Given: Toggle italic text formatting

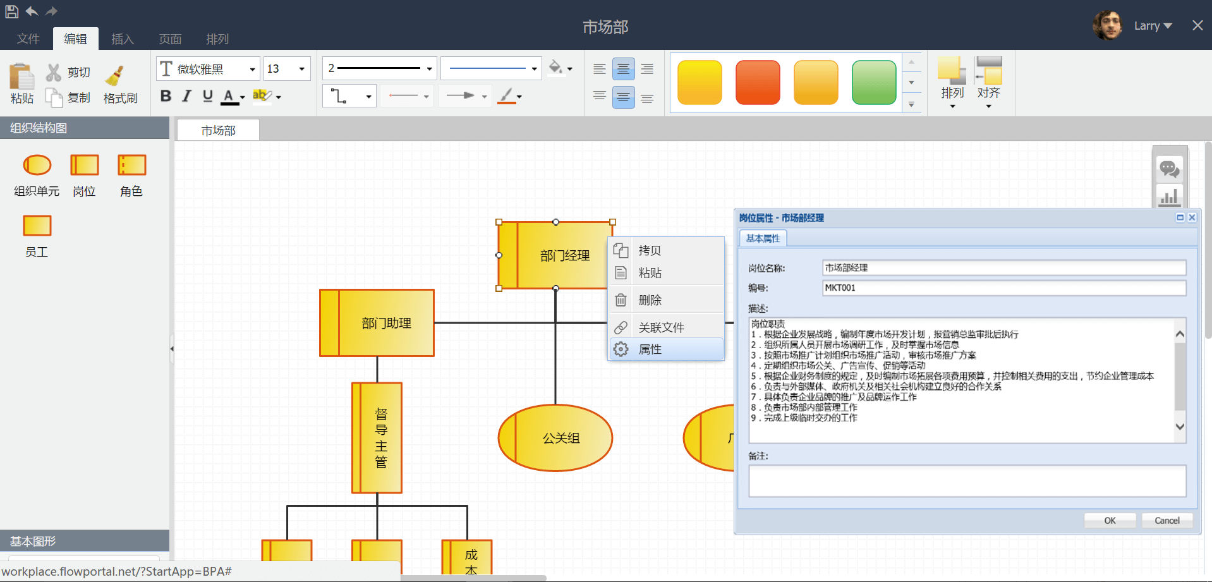Looking at the screenshot, I should pos(186,96).
